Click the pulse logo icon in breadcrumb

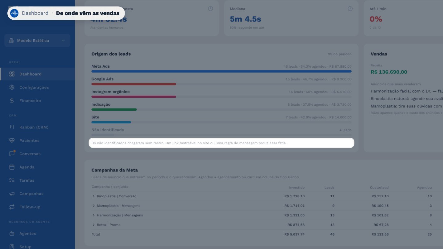click(x=14, y=13)
